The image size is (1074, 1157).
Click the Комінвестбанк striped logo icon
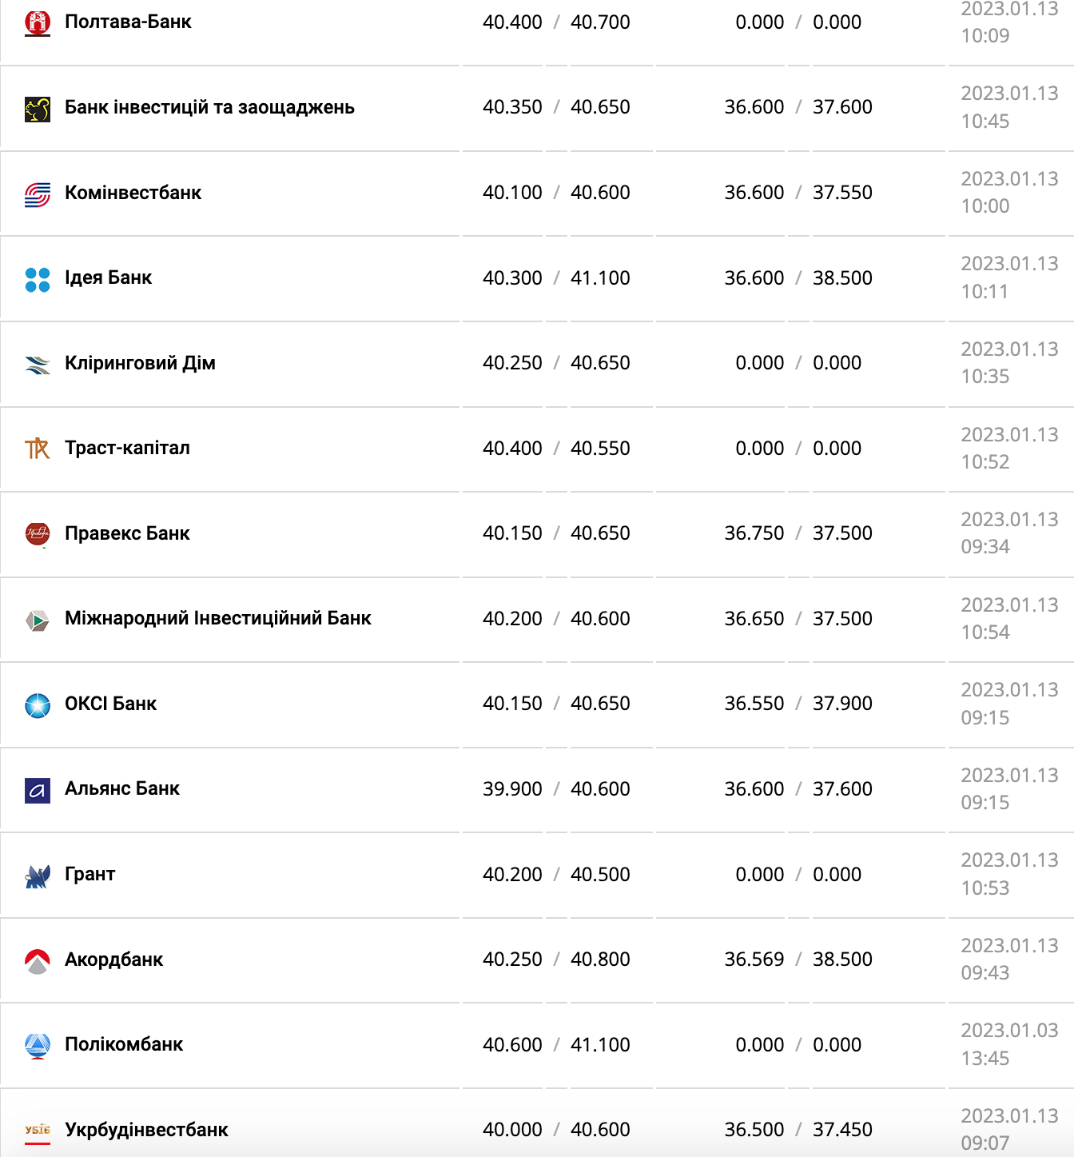(38, 193)
